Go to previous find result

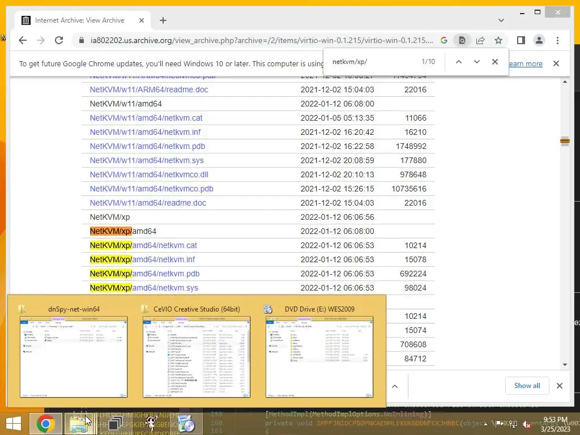click(x=459, y=62)
